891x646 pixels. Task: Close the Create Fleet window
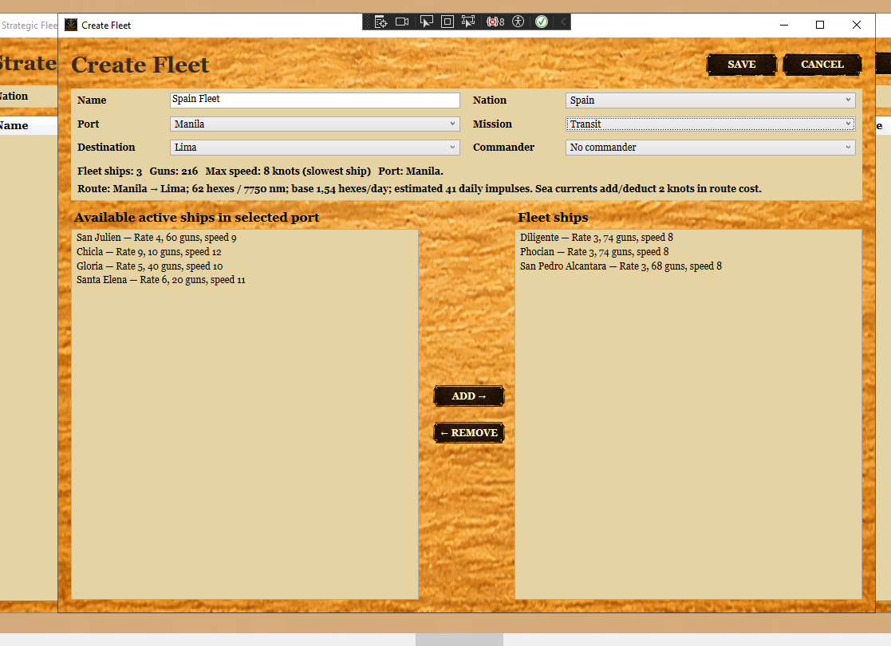[x=857, y=25]
